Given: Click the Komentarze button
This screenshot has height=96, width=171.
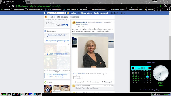Looking at the screenshot, I should (x=93, y=82).
